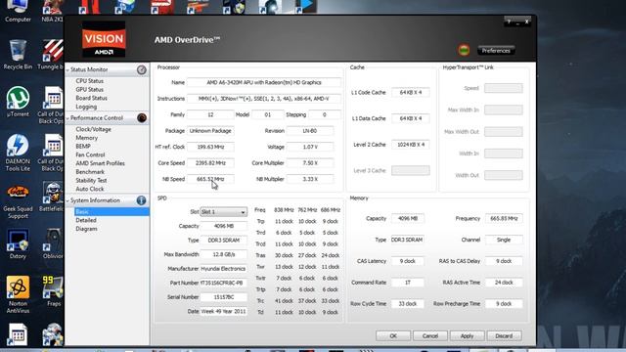Screen dimensions: 626x352
Task: Click the L1 Code Cache value
Action: 411,92
